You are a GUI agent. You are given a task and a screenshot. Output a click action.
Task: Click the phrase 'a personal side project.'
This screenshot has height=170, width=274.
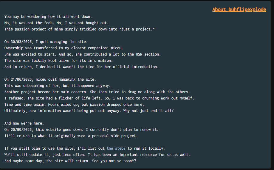pyautogui.click(x=113, y=136)
